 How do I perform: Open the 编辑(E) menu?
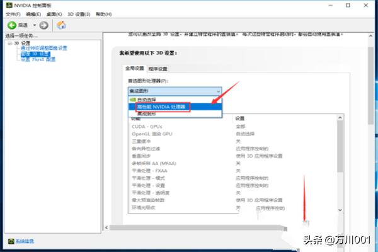click(x=33, y=14)
